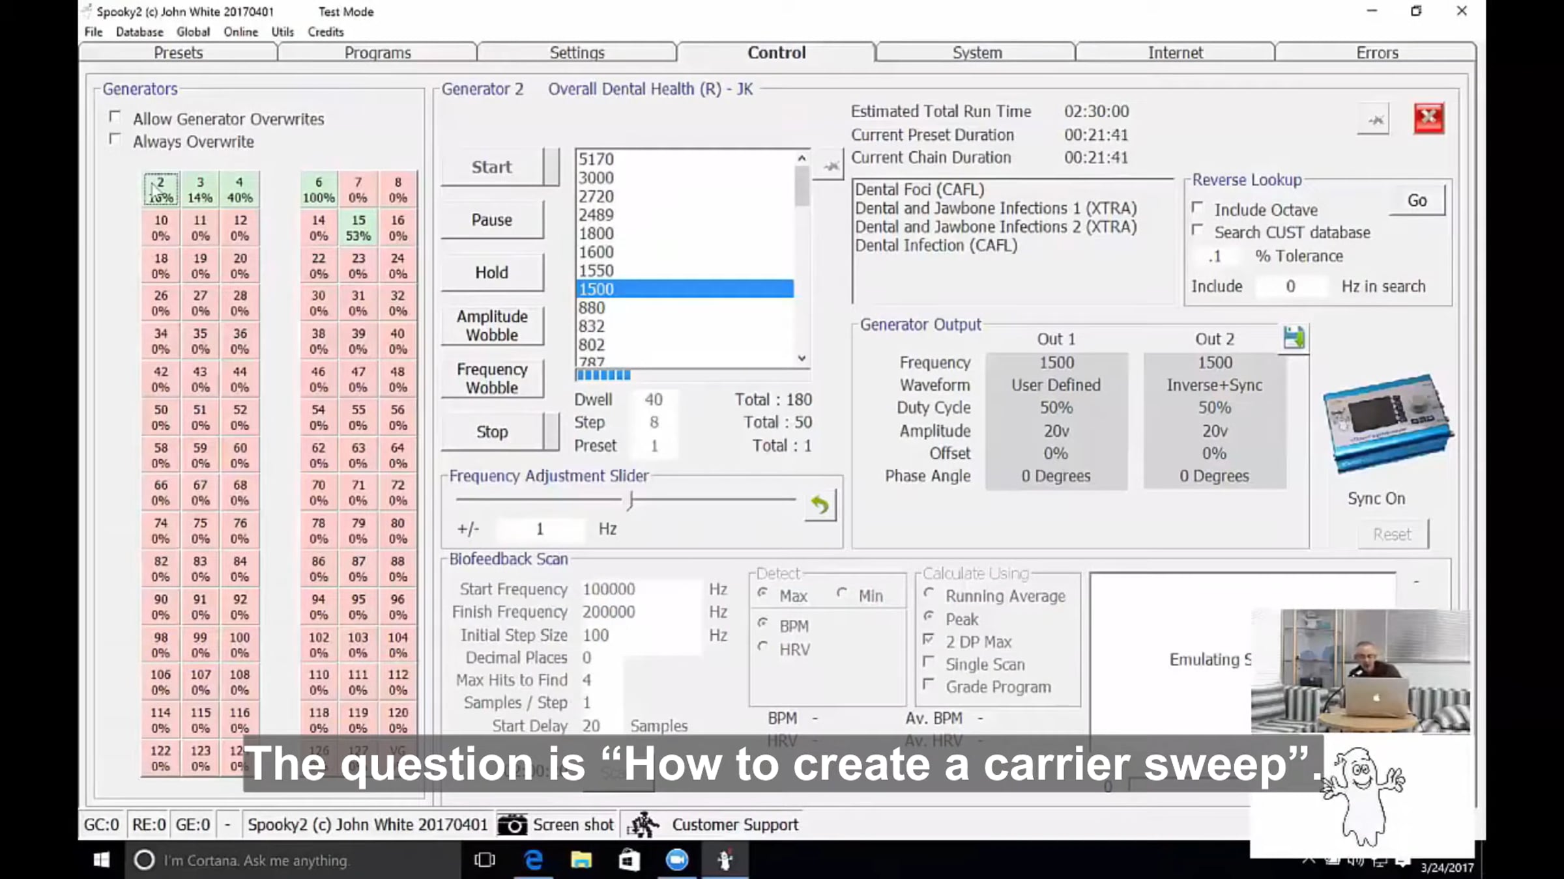
Task: Click the scroll-down arrow of the frequency list
Action: [x=802, y=358]
